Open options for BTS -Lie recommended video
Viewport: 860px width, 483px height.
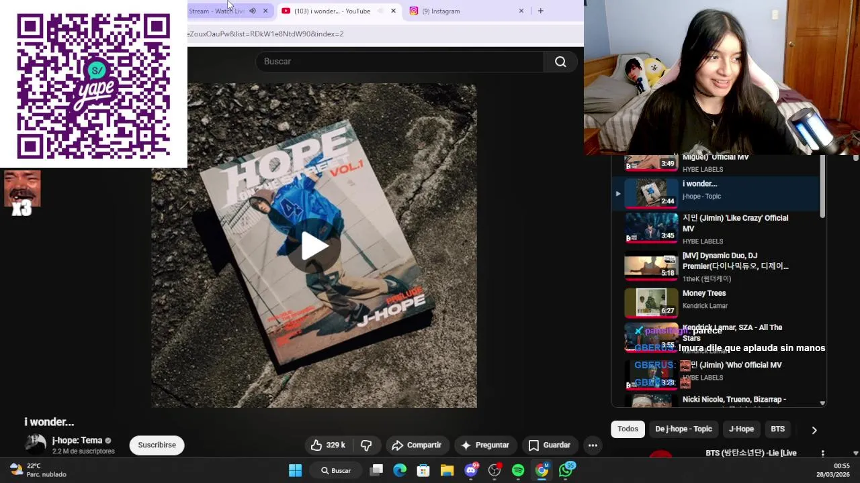pyautogui.click(x=822, y=453)
